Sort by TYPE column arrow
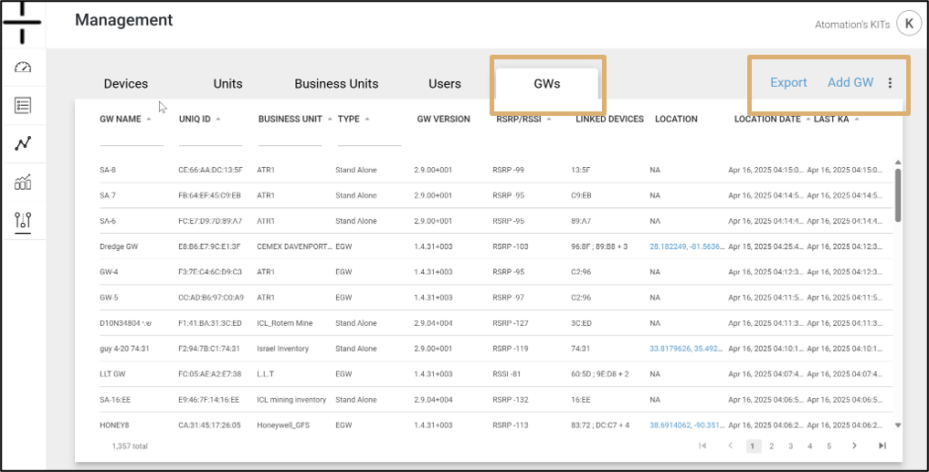Image resolution: width=929 pixels, height=472 pixels. pos(367,119)
